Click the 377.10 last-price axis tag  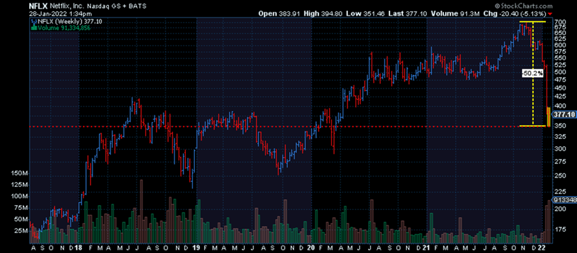564,115
